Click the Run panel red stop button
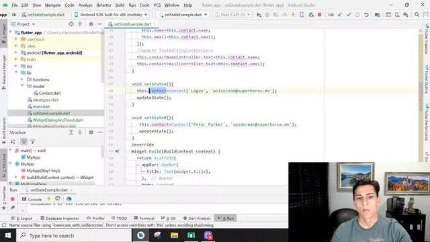 coord(12,199)
